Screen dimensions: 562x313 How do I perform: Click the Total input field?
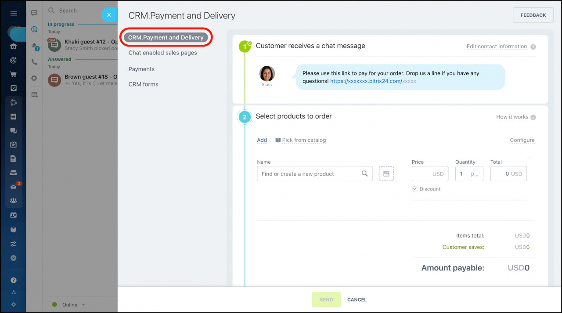(x=508, y=174)
